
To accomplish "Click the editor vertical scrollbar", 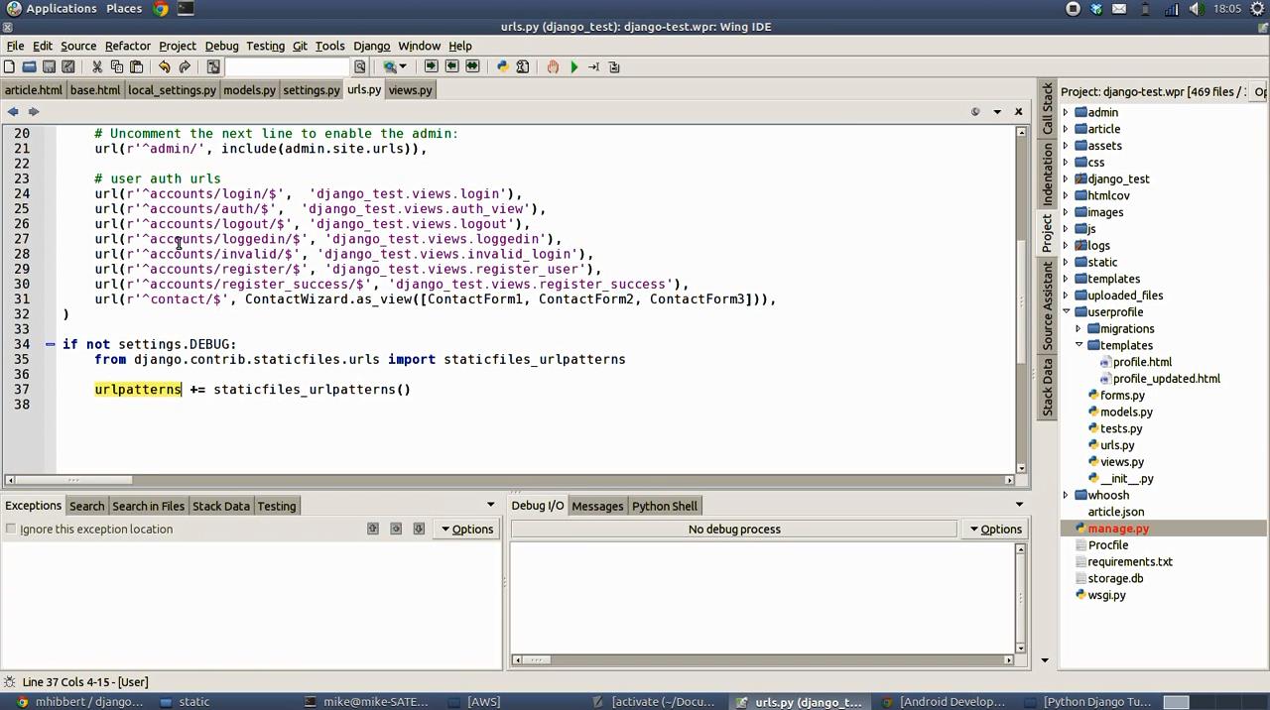I will coord(1021,302).
